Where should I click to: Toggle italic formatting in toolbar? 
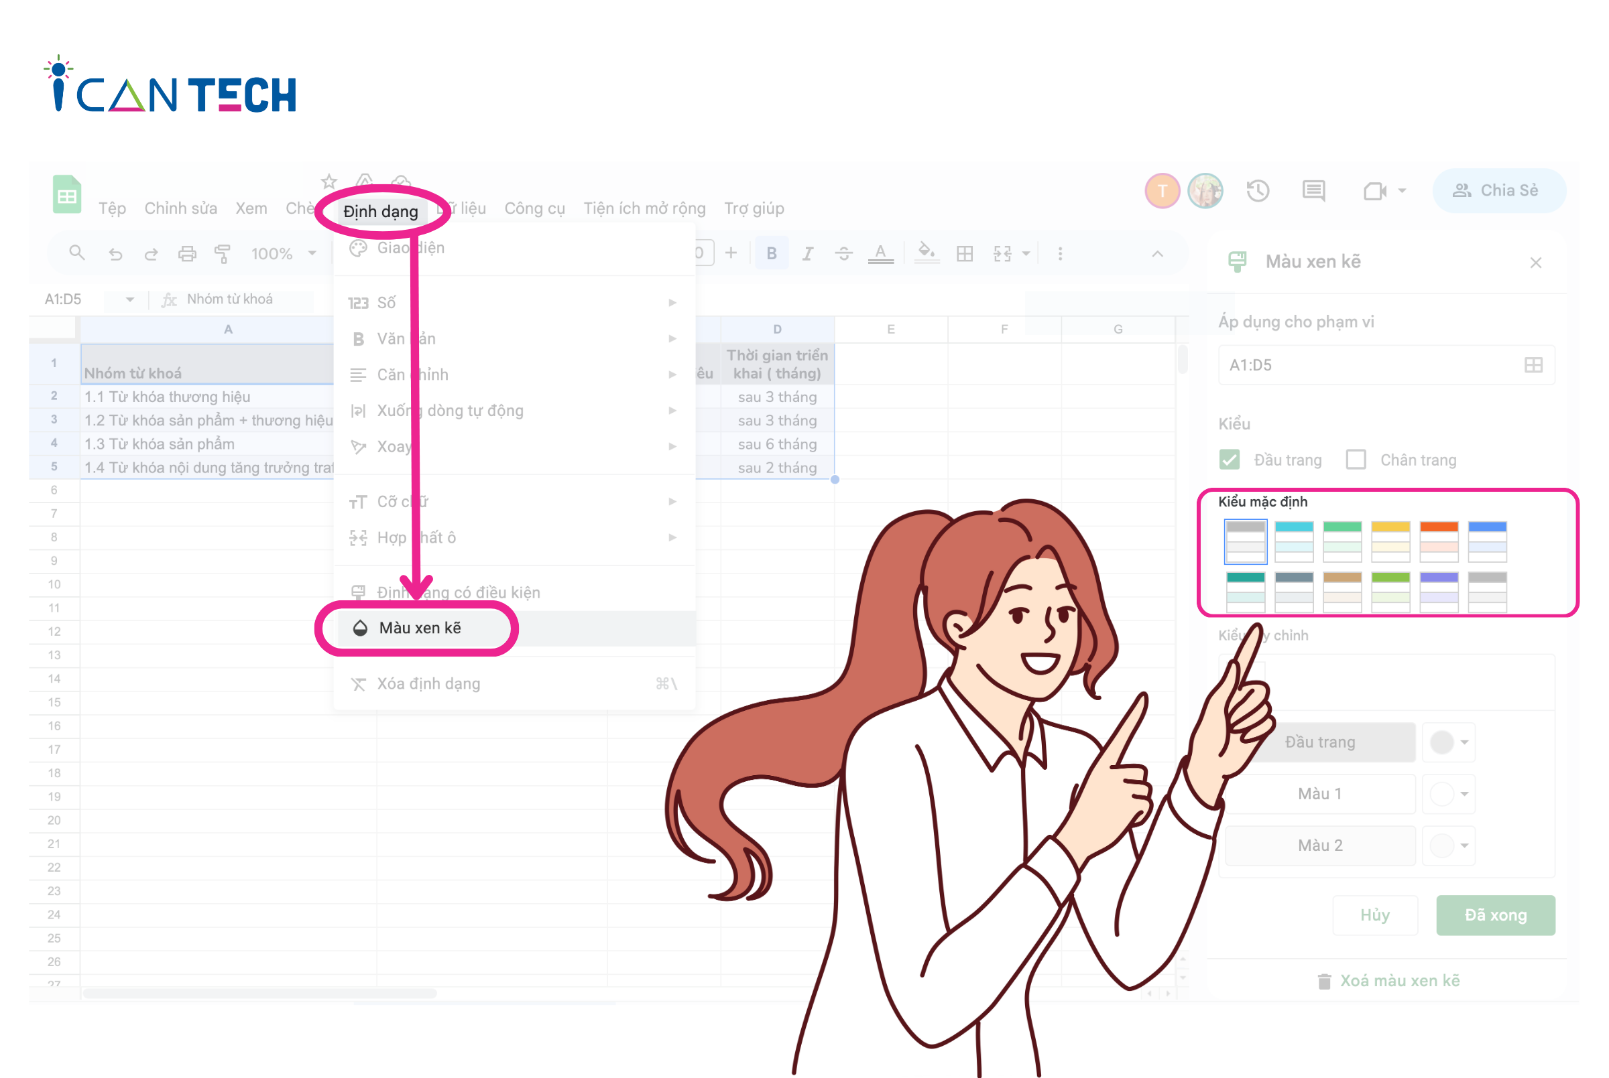[808, 255]
